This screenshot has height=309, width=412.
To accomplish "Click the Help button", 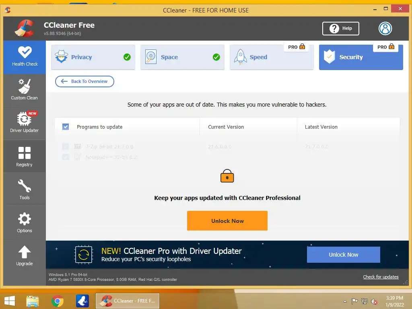I will pos(340,29).
